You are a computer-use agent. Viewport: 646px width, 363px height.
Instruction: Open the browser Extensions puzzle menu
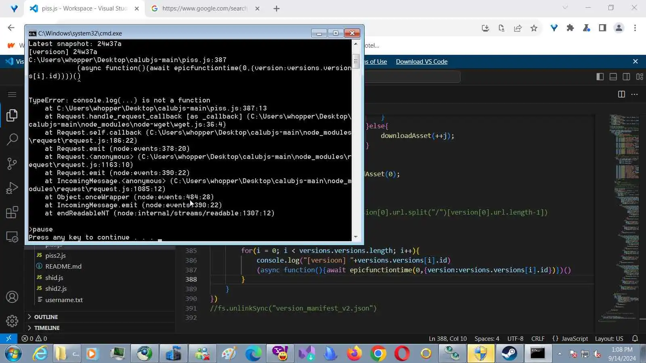[570, 28]
